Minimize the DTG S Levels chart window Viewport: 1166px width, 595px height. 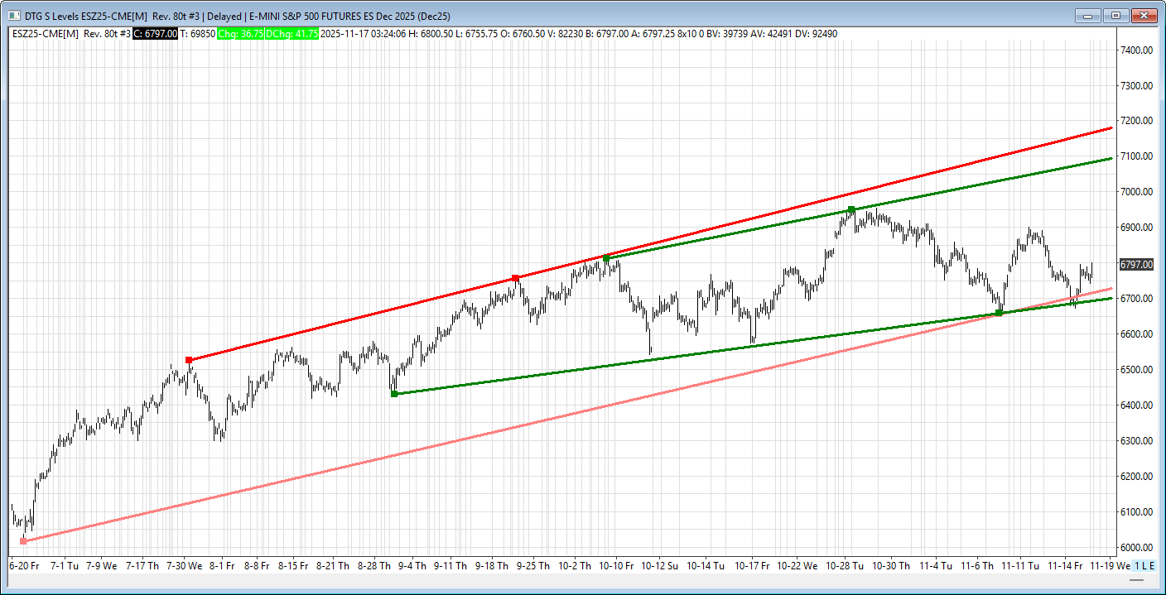(x=1086, y=16)
